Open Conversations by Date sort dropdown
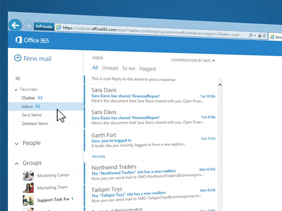The width and height of the screenshot is (282, 211). [193, 61]
